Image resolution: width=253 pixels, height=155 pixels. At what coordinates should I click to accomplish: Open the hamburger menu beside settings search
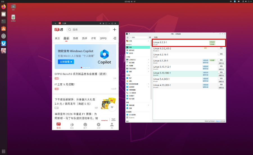[150, 37]
